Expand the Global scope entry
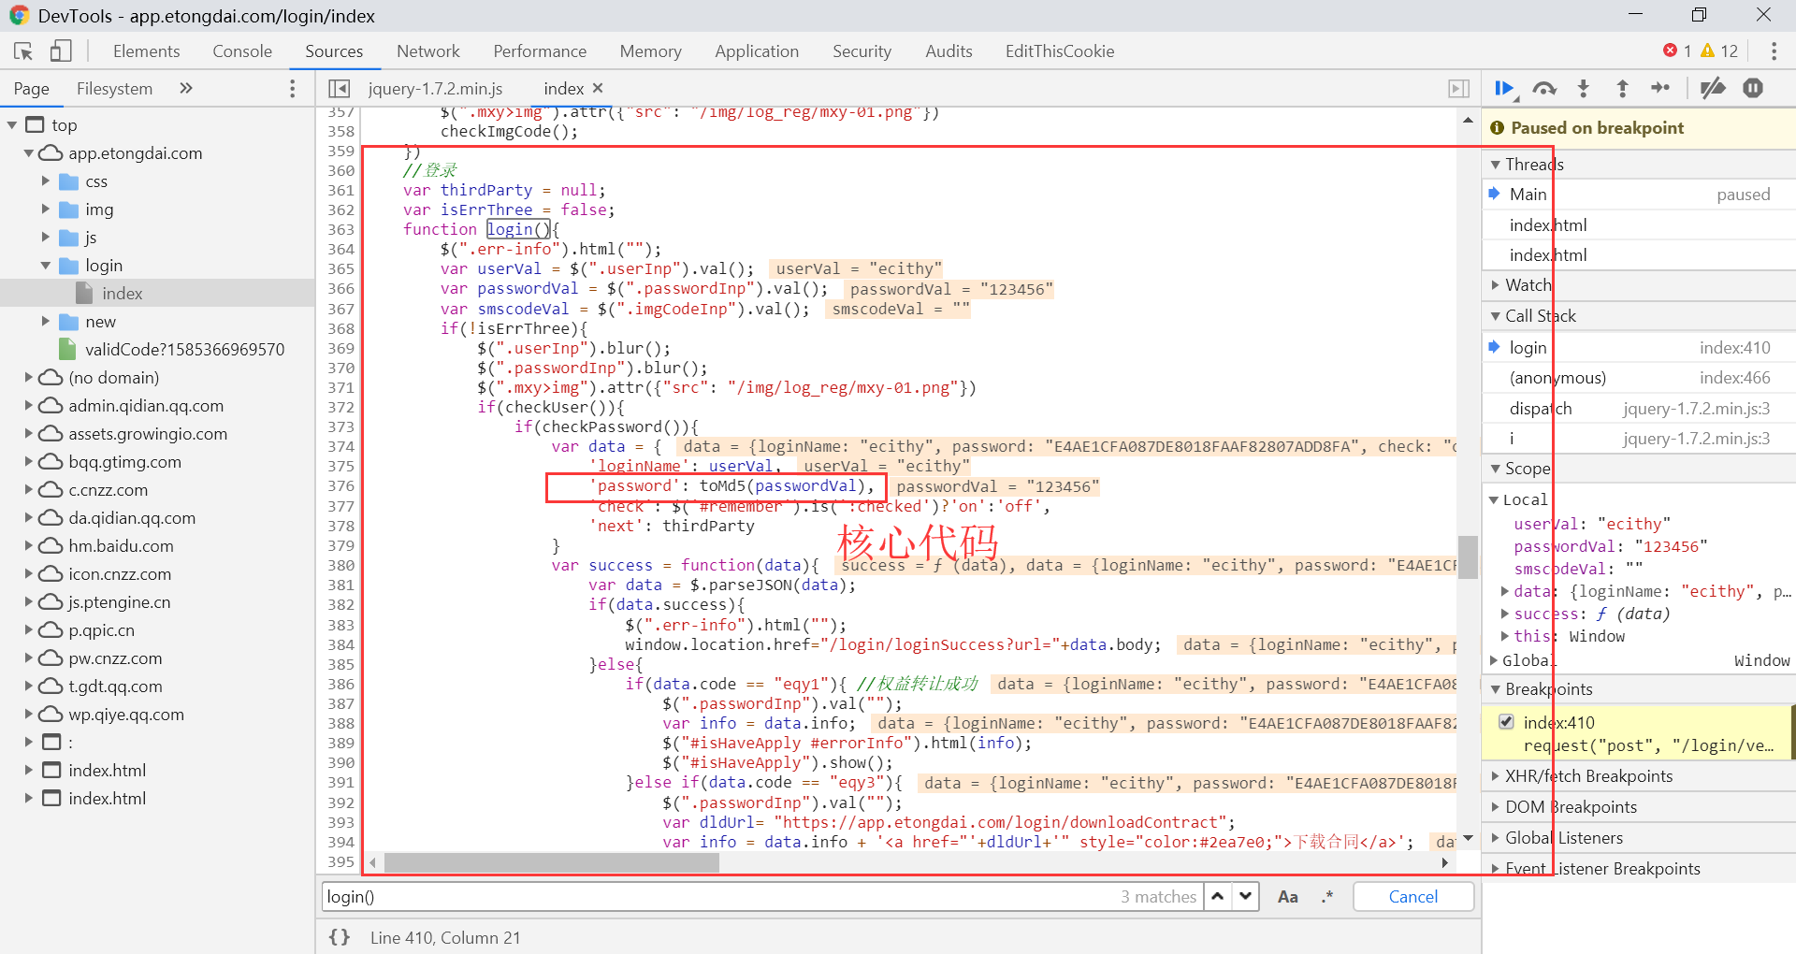This screenshot has width=1796, height=954. point(1494,660)
